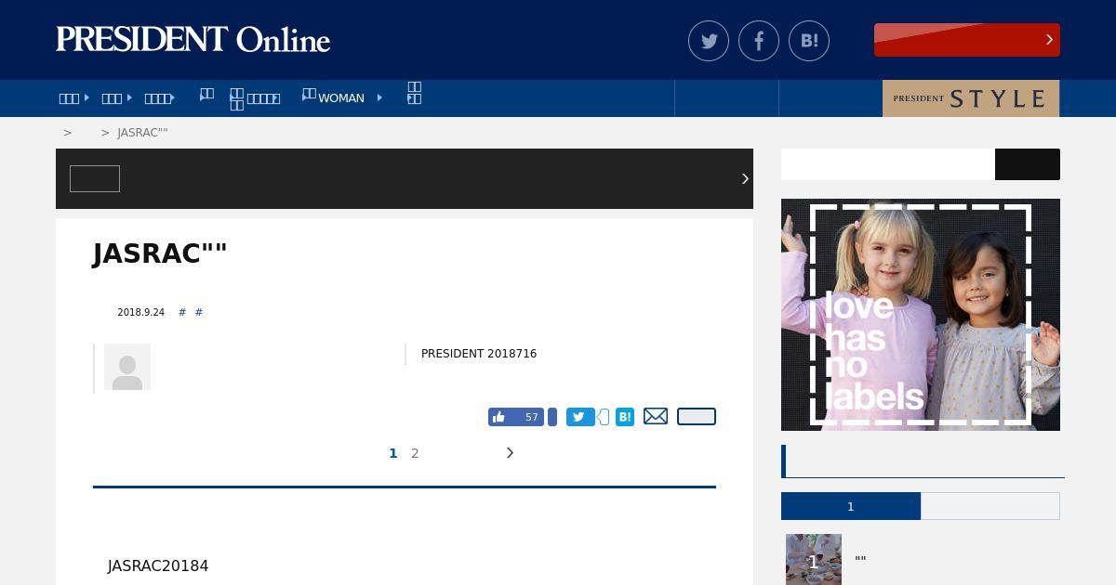Open the 'love has no labels' ad
The height and width of the screenshot is (585, 1116).
click(921, 315)
